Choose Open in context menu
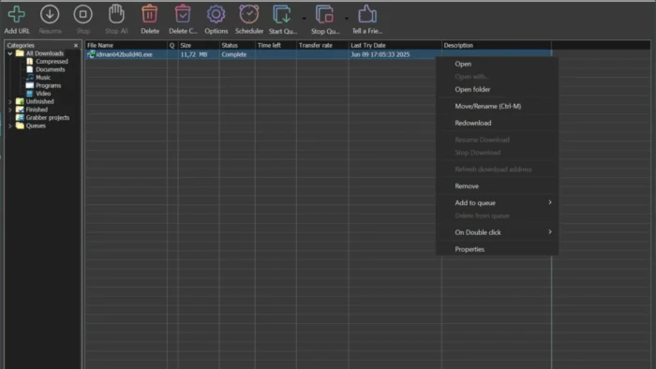 coord(497,64)
